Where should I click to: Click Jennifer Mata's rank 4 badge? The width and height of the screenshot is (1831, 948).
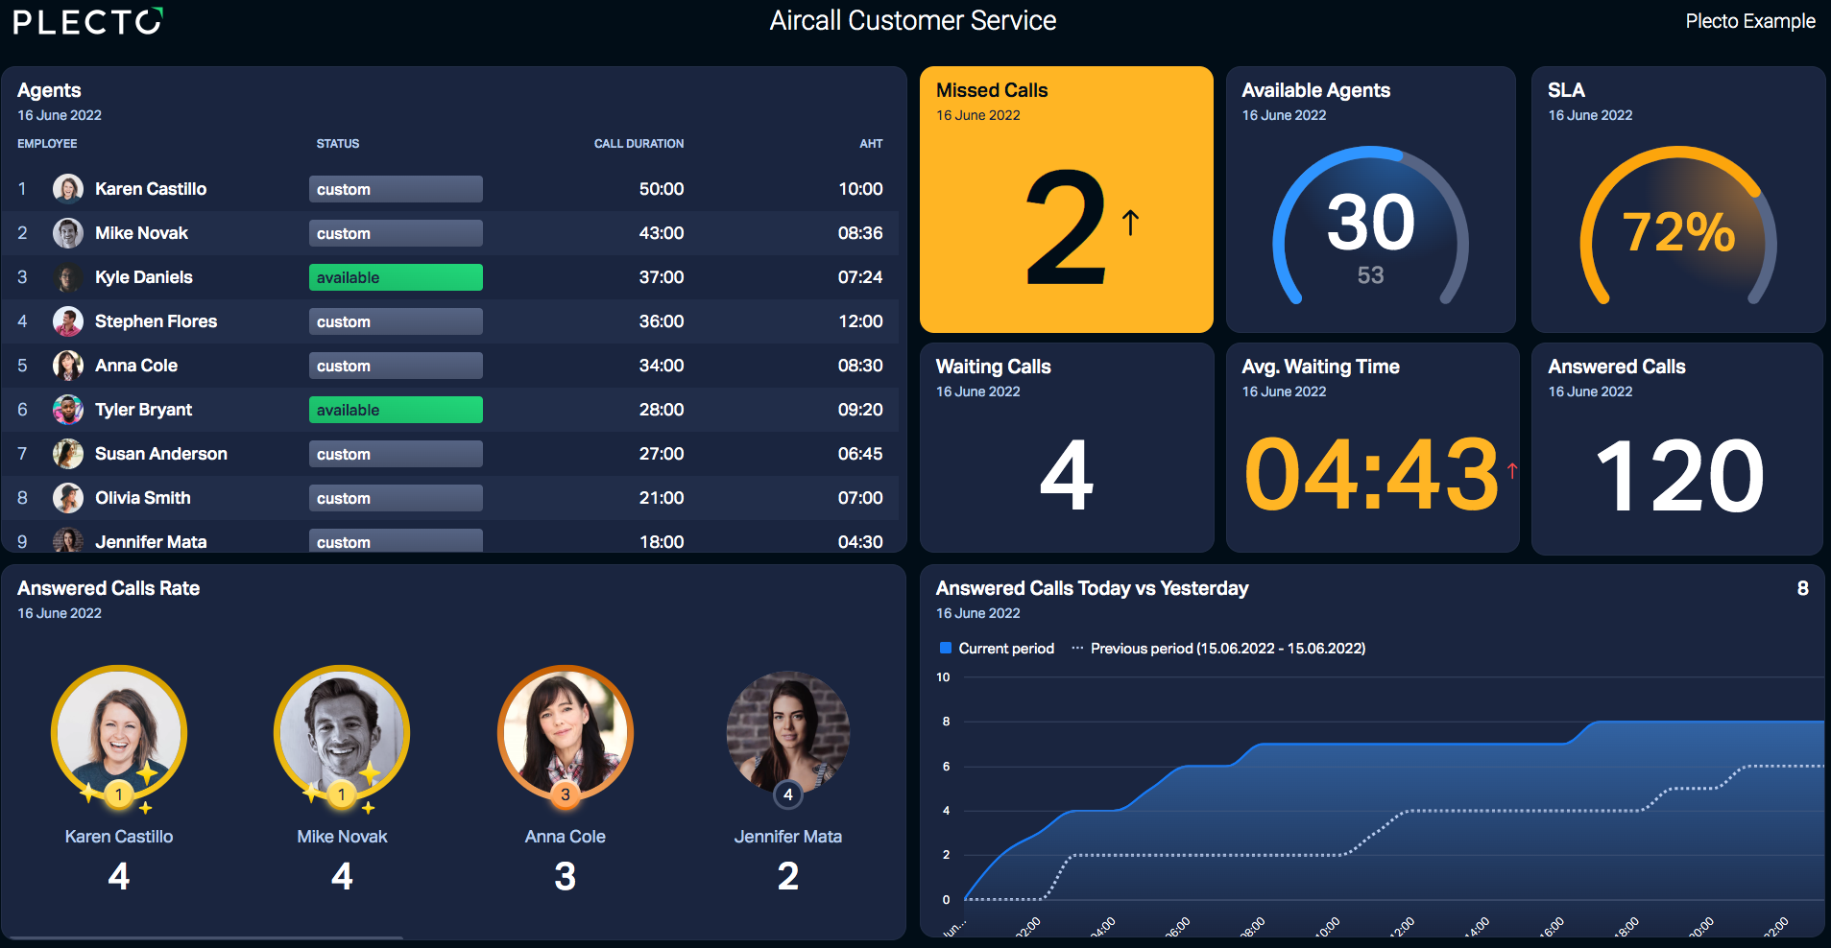click(787, 794)
